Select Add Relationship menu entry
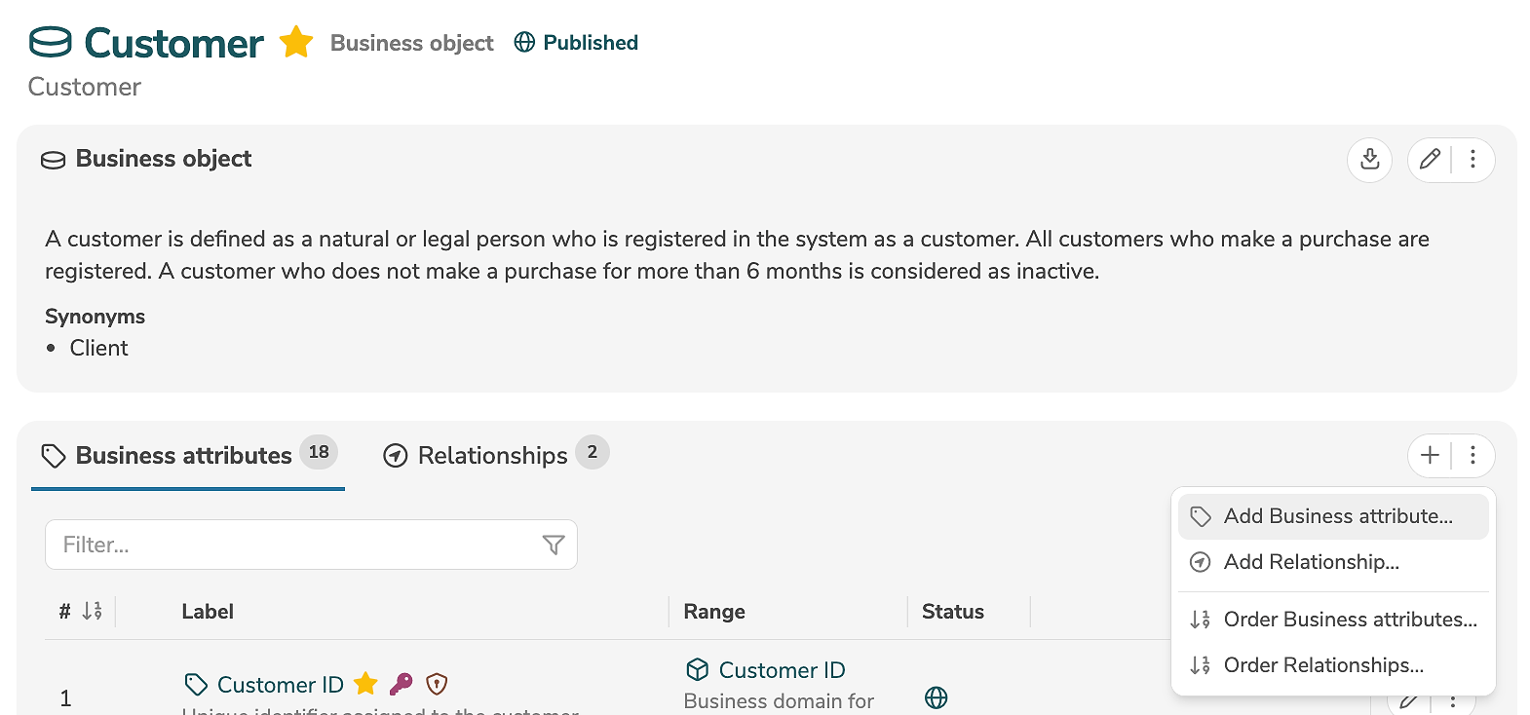The height and width of the screenshot is (715, 1530). point(1311,562)
